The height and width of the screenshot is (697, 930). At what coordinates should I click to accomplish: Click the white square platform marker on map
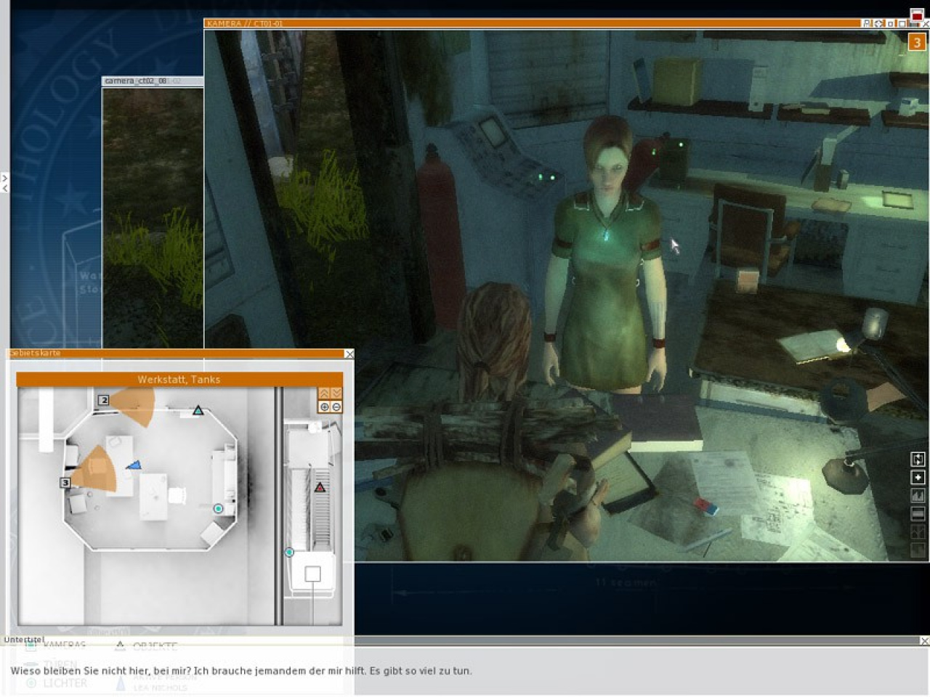coord(312,574)
